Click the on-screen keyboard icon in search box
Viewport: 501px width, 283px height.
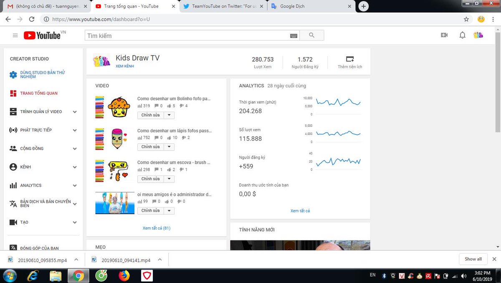(x=294, y=36)
